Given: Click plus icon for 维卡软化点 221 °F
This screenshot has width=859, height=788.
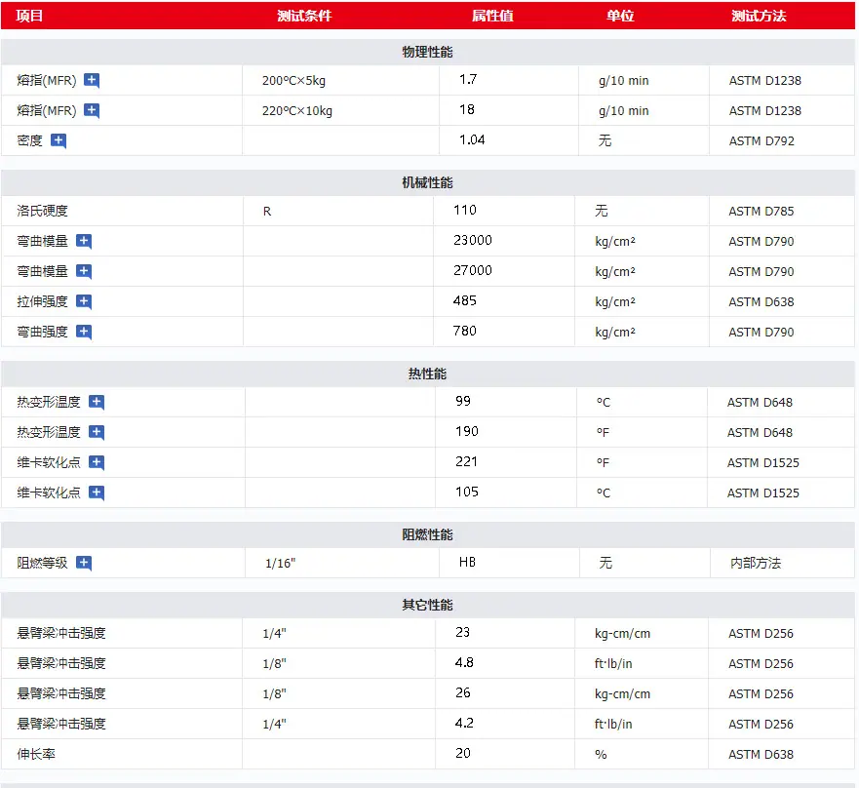Looking at the screenshot, I should [x=97, y=462].
